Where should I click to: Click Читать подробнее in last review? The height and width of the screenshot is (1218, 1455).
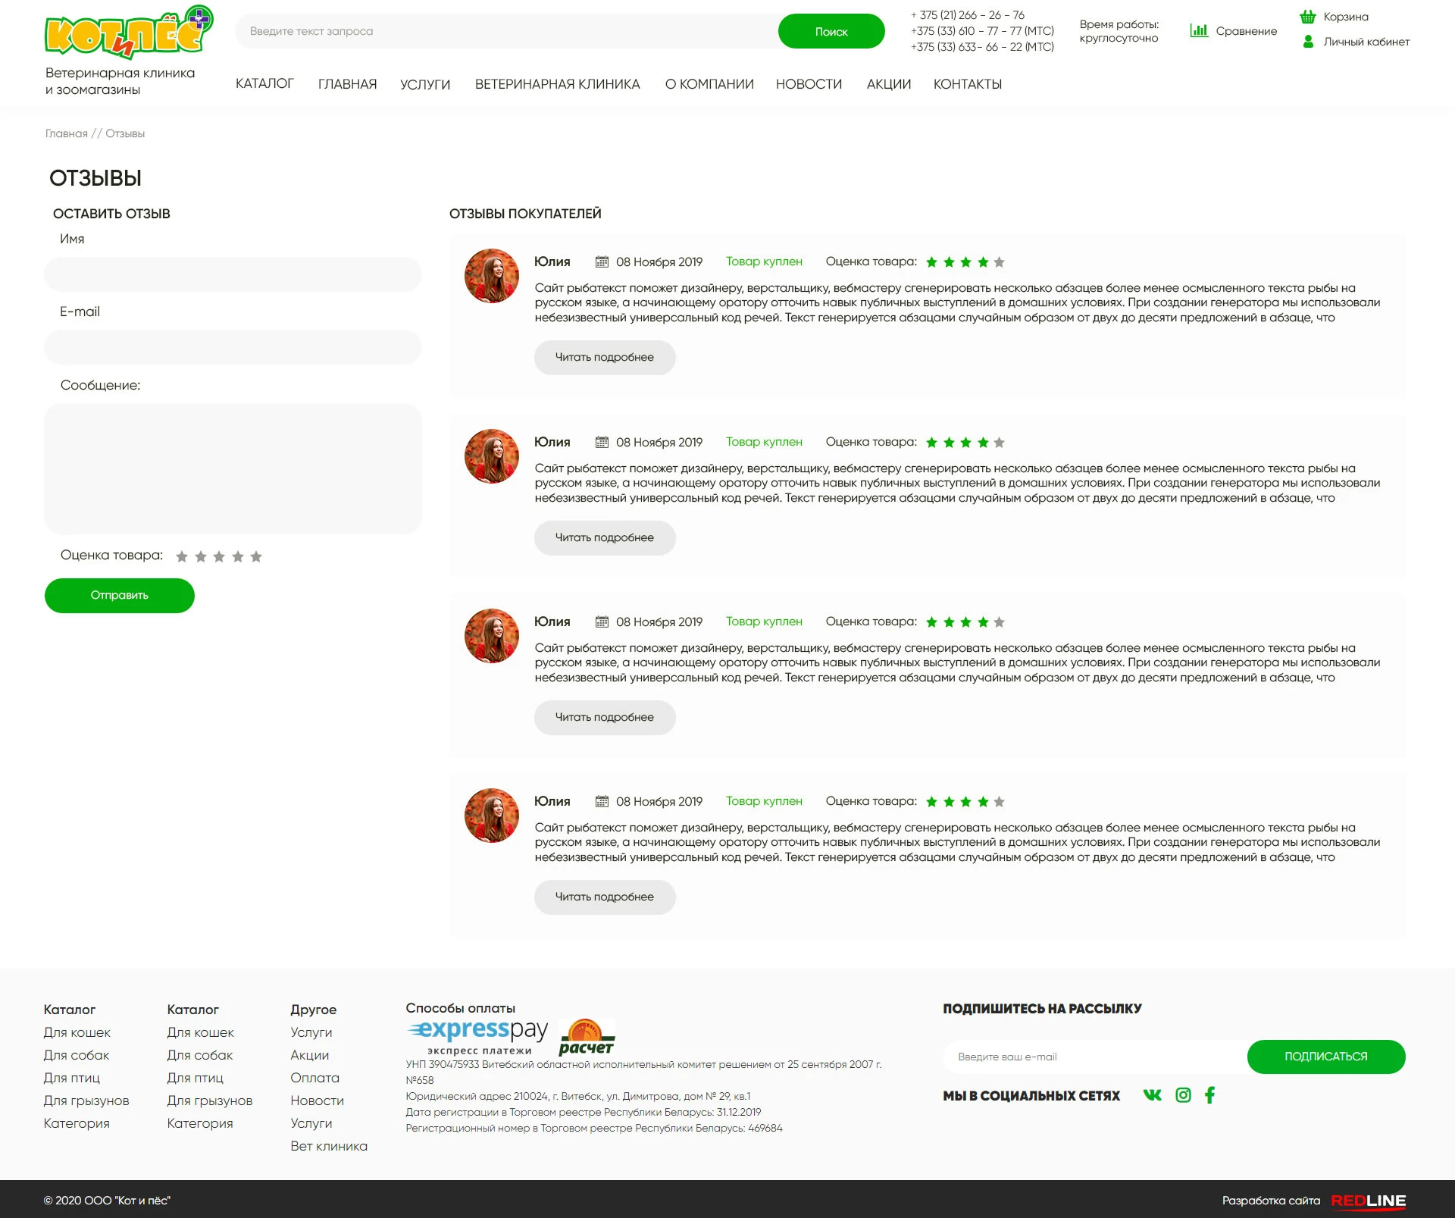coord(605,897)
